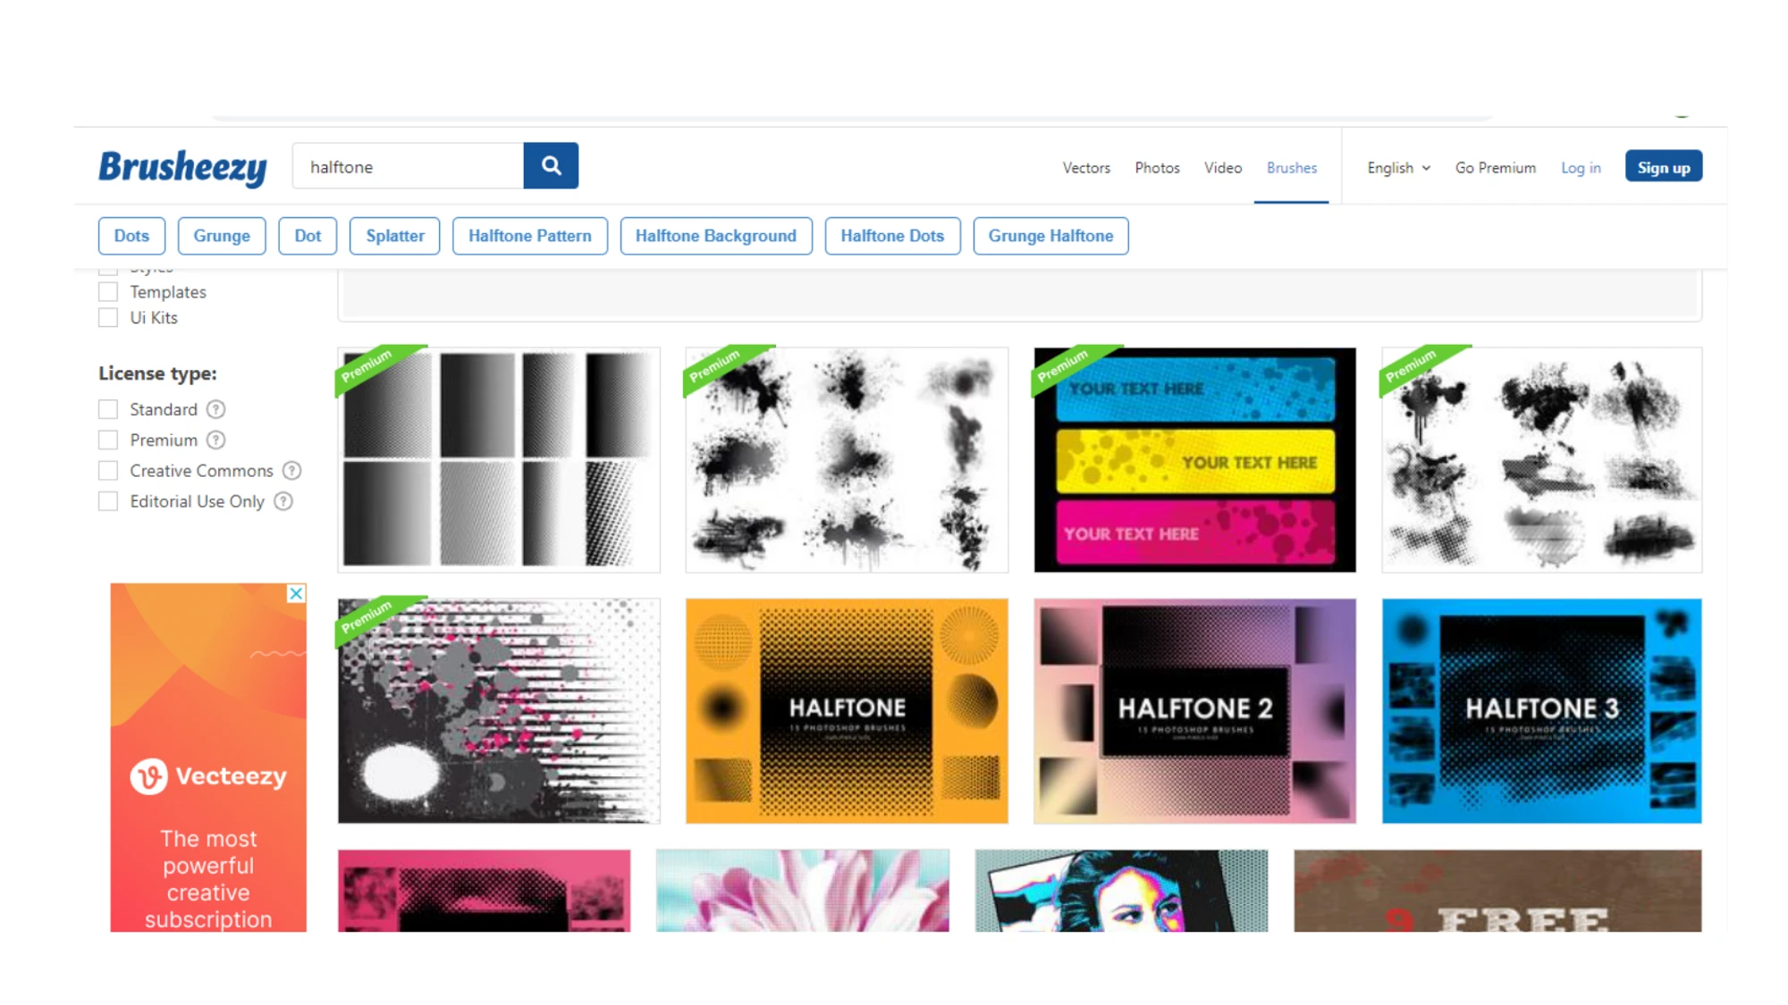
Task: Click the Brusheezy logo
Action: pyautogui.click(x=182, y=167)
